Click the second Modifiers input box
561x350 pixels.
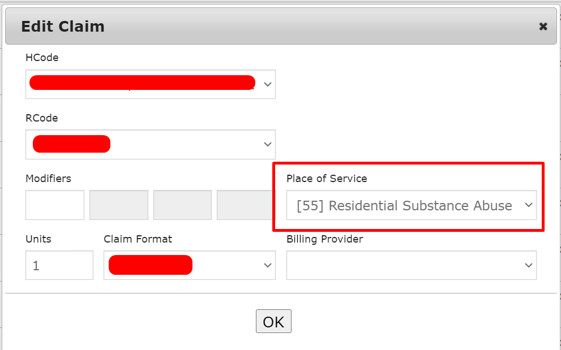(x=119, y=205)
